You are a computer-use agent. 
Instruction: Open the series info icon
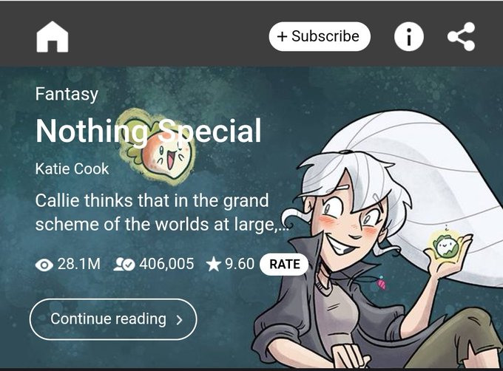pos(408,36)
